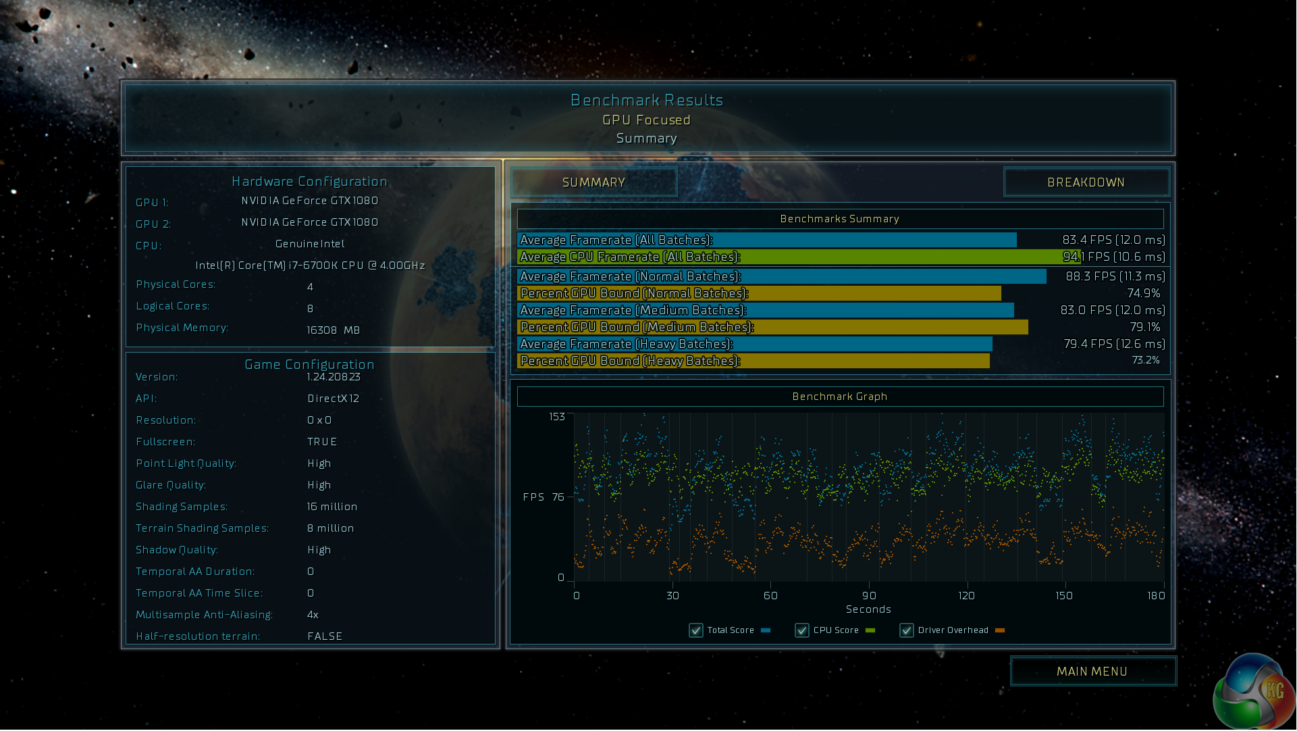Uncheck the Total Score checkbox
Image resolution: width=1297 pixels, height=731 pixels.
(x=696, y=631)
